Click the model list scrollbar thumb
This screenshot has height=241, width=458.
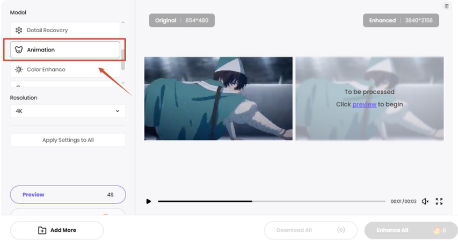123,60
